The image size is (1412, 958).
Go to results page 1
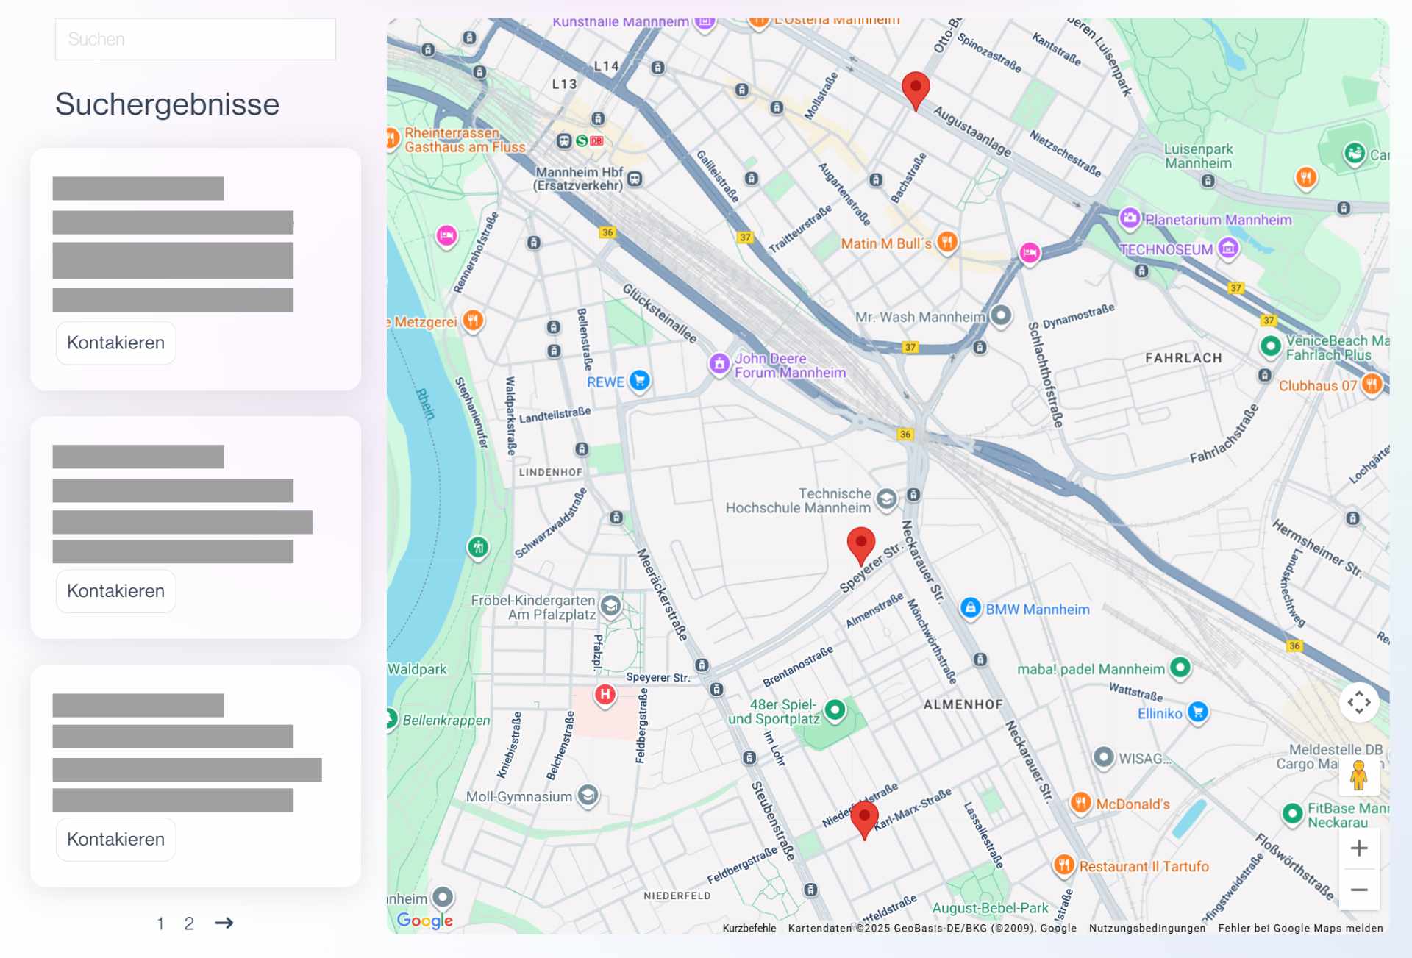(160, 923)
